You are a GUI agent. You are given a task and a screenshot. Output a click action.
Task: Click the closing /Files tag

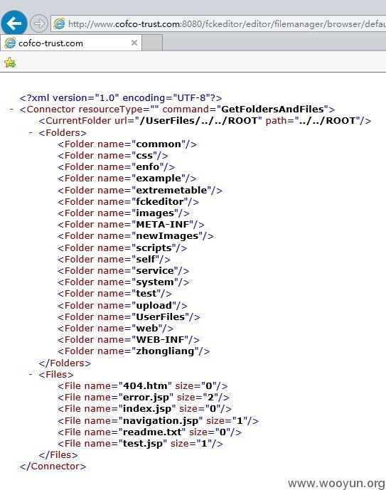pyautogui.click(x=58, y=455)
